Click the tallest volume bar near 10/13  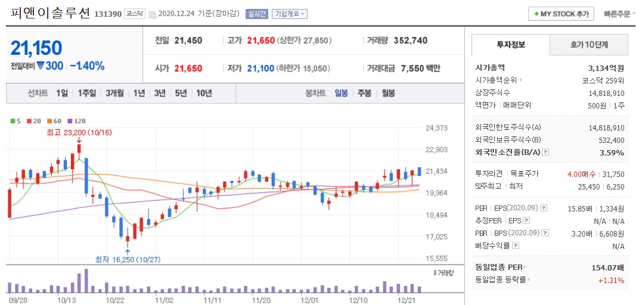coord(86,281)
